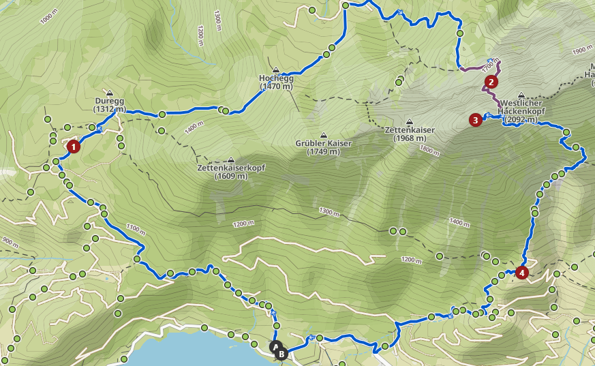Select the end point marker B
The width and height of the screenshot is (595, 366).
tap(281, 354)
